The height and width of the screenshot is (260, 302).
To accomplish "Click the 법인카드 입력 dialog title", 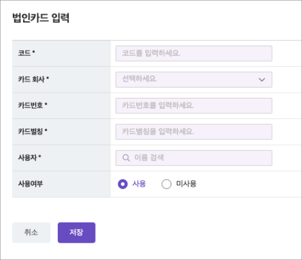I will 40,18.
